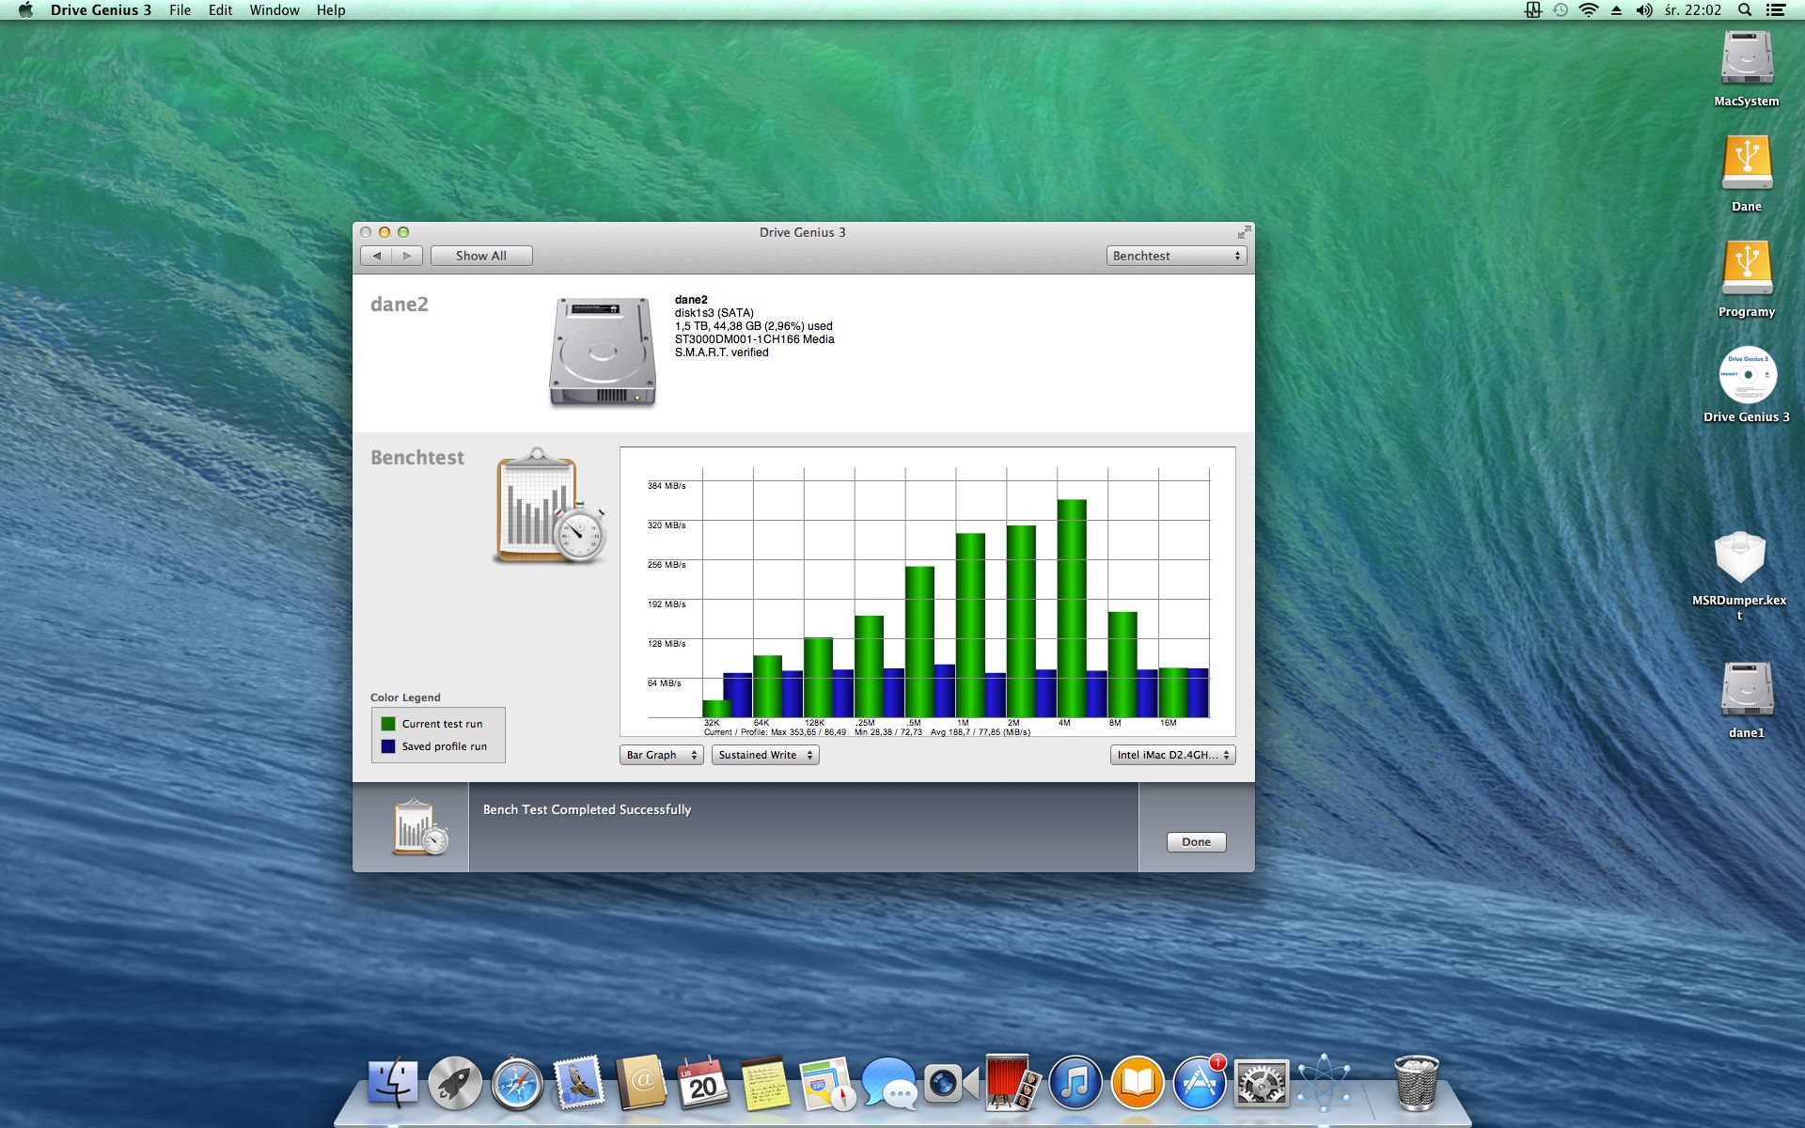Image resolution: width=1805 pixels, height=1128 pixels.
Task: Open the Trash in the Dock
Action: click(x=1416, y=1084)
